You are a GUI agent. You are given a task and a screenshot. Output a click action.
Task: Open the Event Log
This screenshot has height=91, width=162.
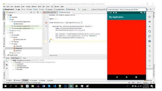[x=148, y=80]
